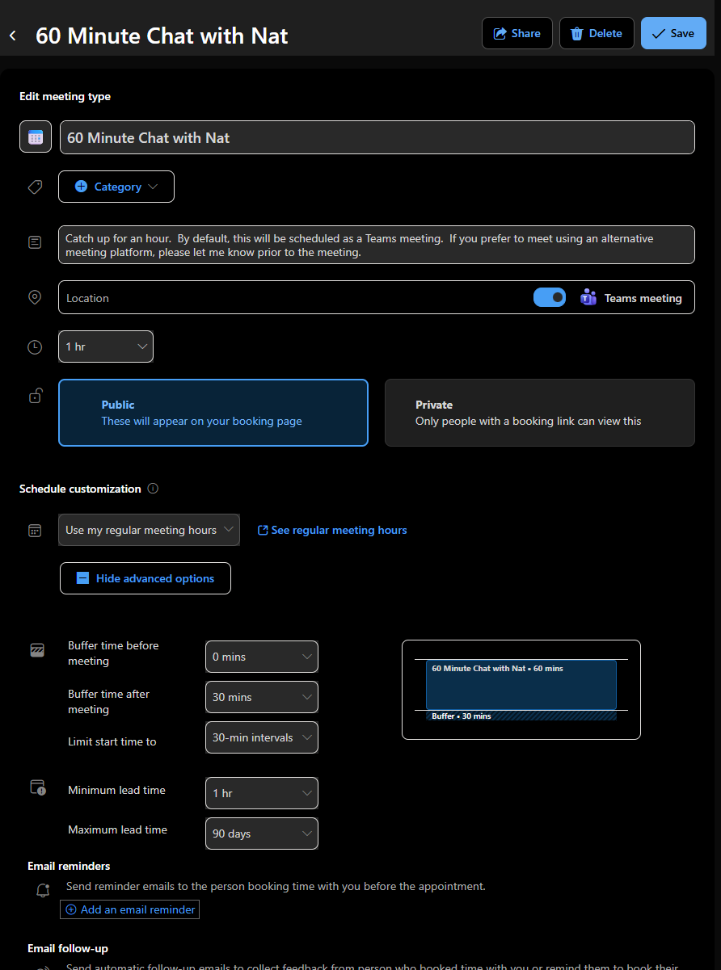The width and height of the screenshot is (721, 970).
Task: Click the 'Email reminders' heading
Action: point(69,866)
